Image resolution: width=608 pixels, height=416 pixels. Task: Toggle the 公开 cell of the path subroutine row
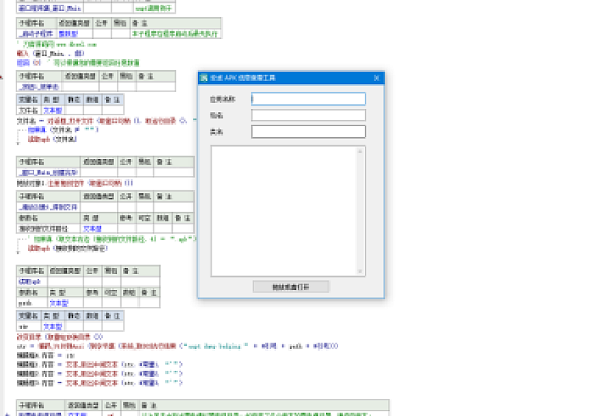point(93,281)
